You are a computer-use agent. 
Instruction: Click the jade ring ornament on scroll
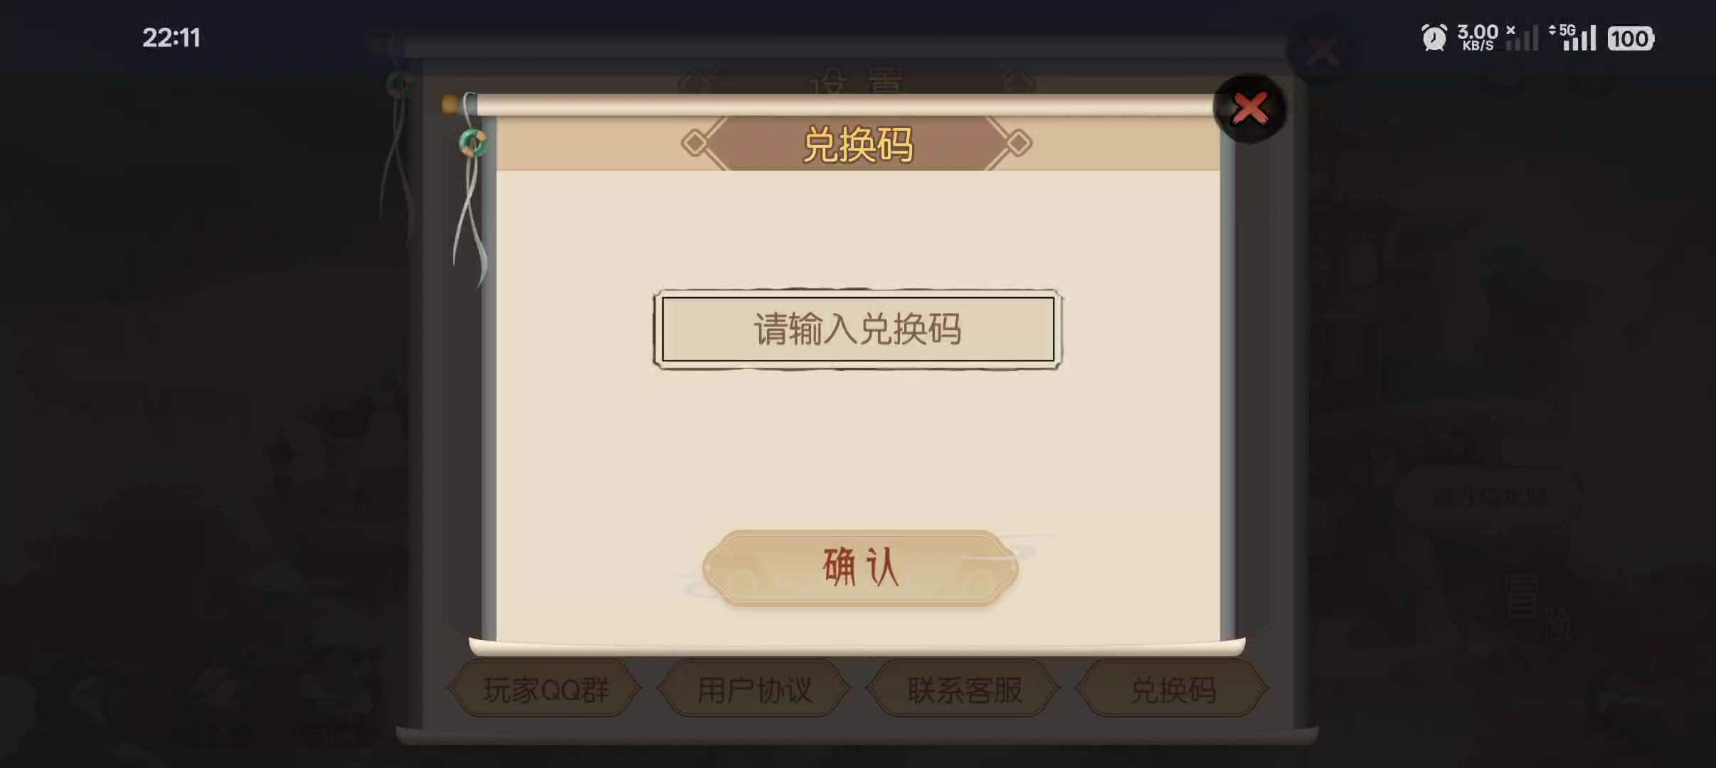(473, 143)
